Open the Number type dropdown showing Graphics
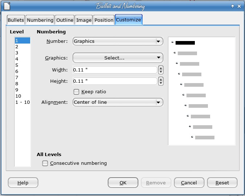 tap(118, 41)
